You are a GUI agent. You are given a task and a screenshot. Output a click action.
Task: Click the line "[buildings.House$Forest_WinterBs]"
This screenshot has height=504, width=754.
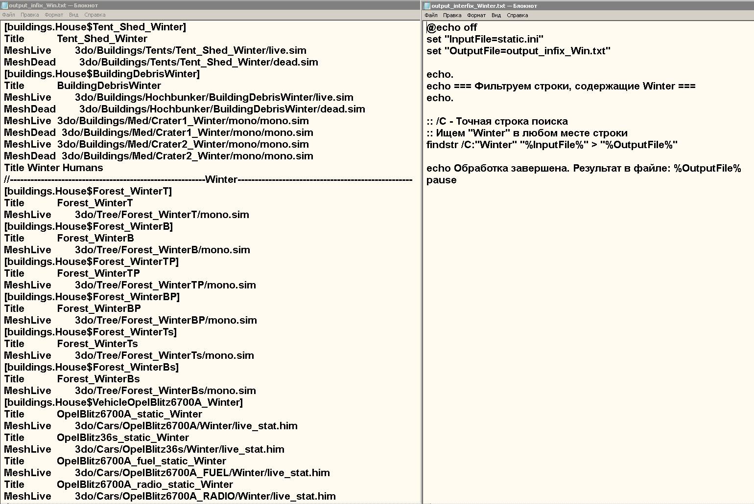[92, 367]
